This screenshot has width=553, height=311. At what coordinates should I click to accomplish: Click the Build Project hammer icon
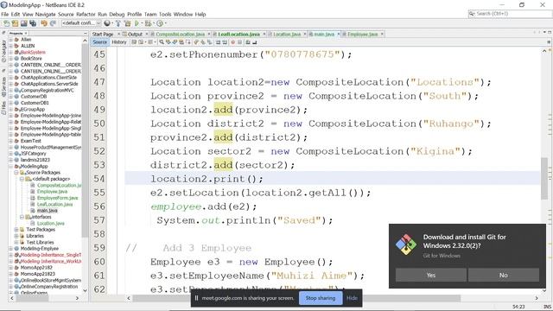pos(118,23)
